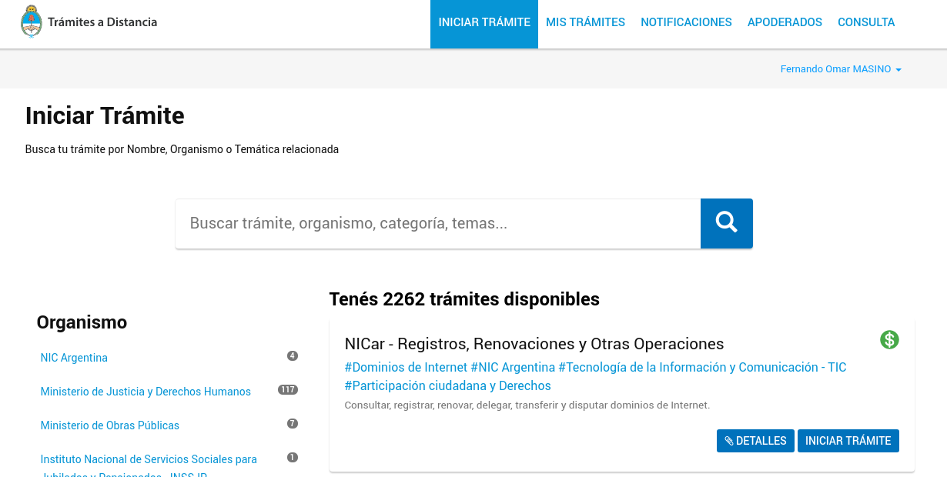Switch to the MIS TRÁMITES tab
Viewport: 947px width, 477px height.
[585, 22]
